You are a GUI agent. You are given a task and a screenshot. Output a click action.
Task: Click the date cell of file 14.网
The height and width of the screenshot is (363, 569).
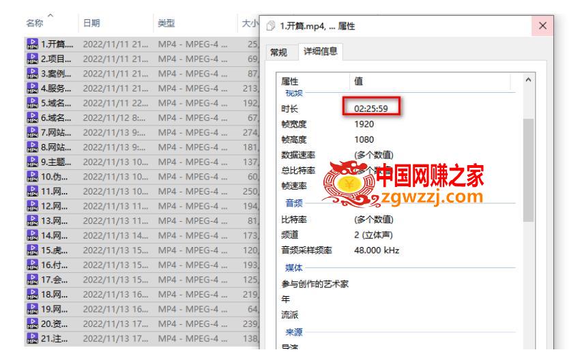point(115,235)
